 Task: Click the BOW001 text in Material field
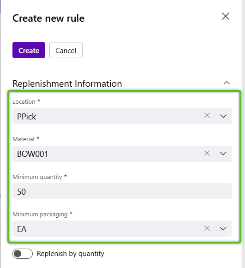click(x=32, y=154)
